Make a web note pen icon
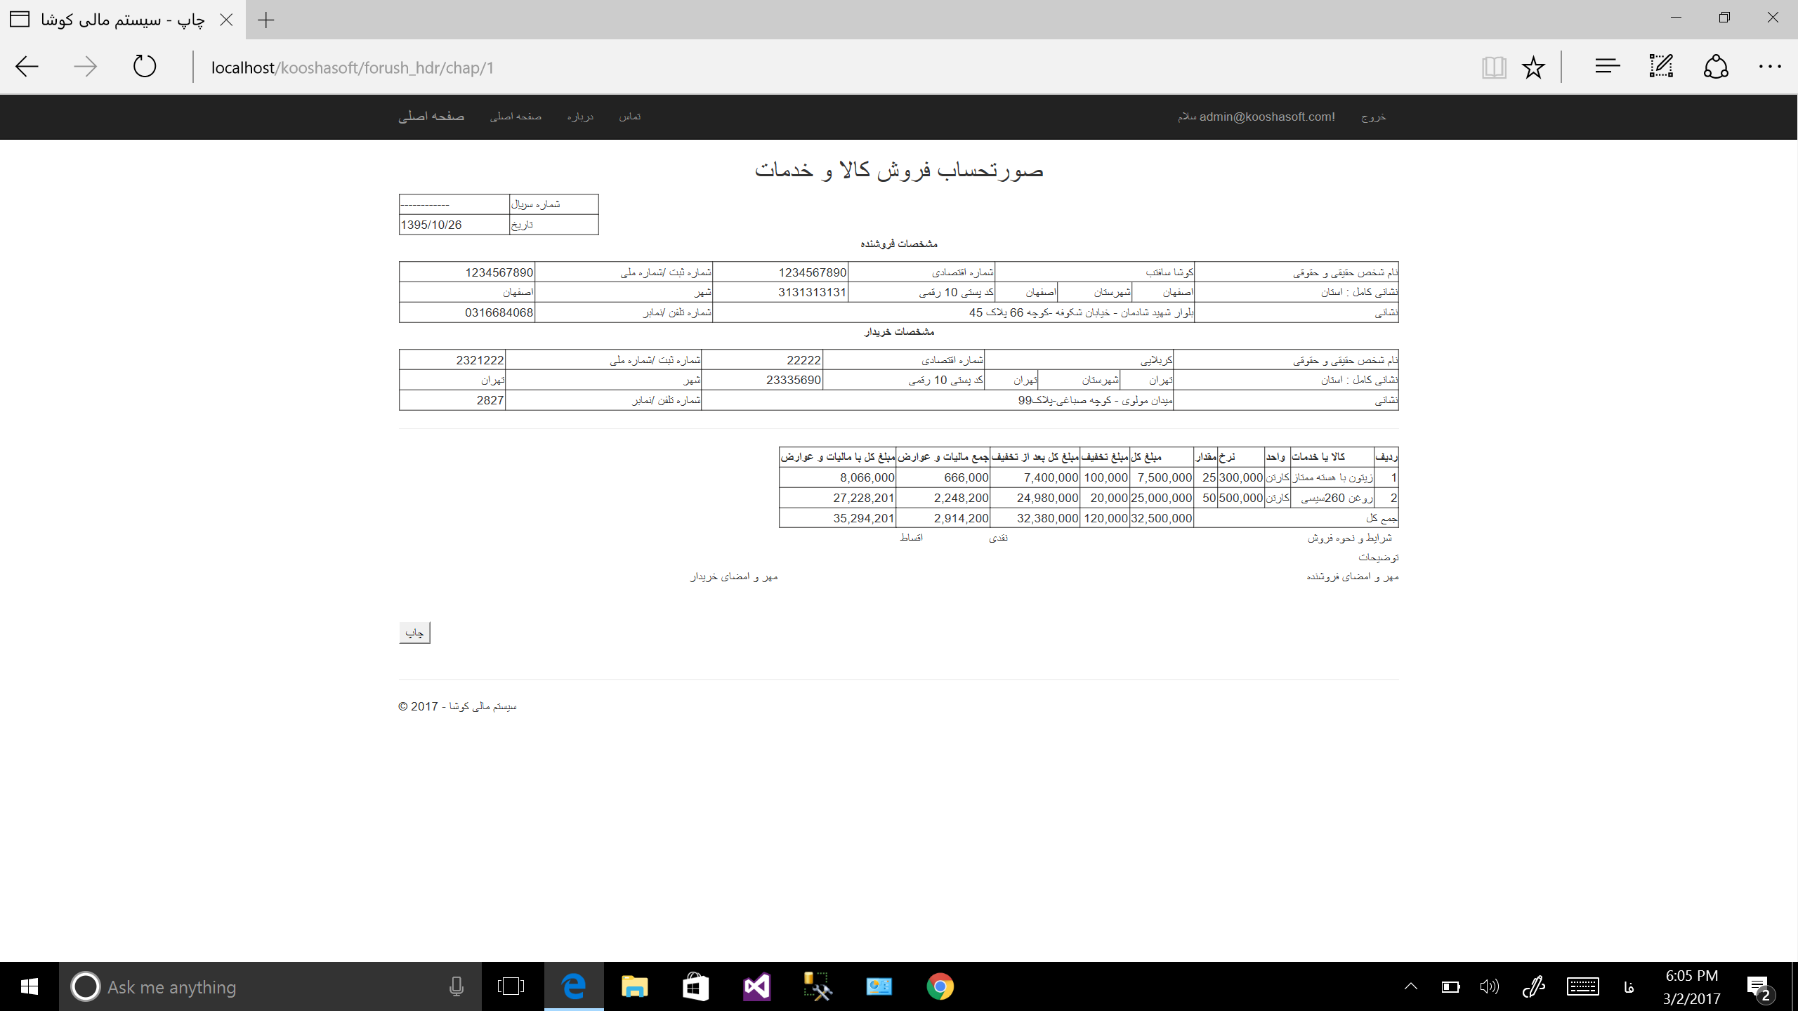1798x1011 pixels. tap(1661, 67)
